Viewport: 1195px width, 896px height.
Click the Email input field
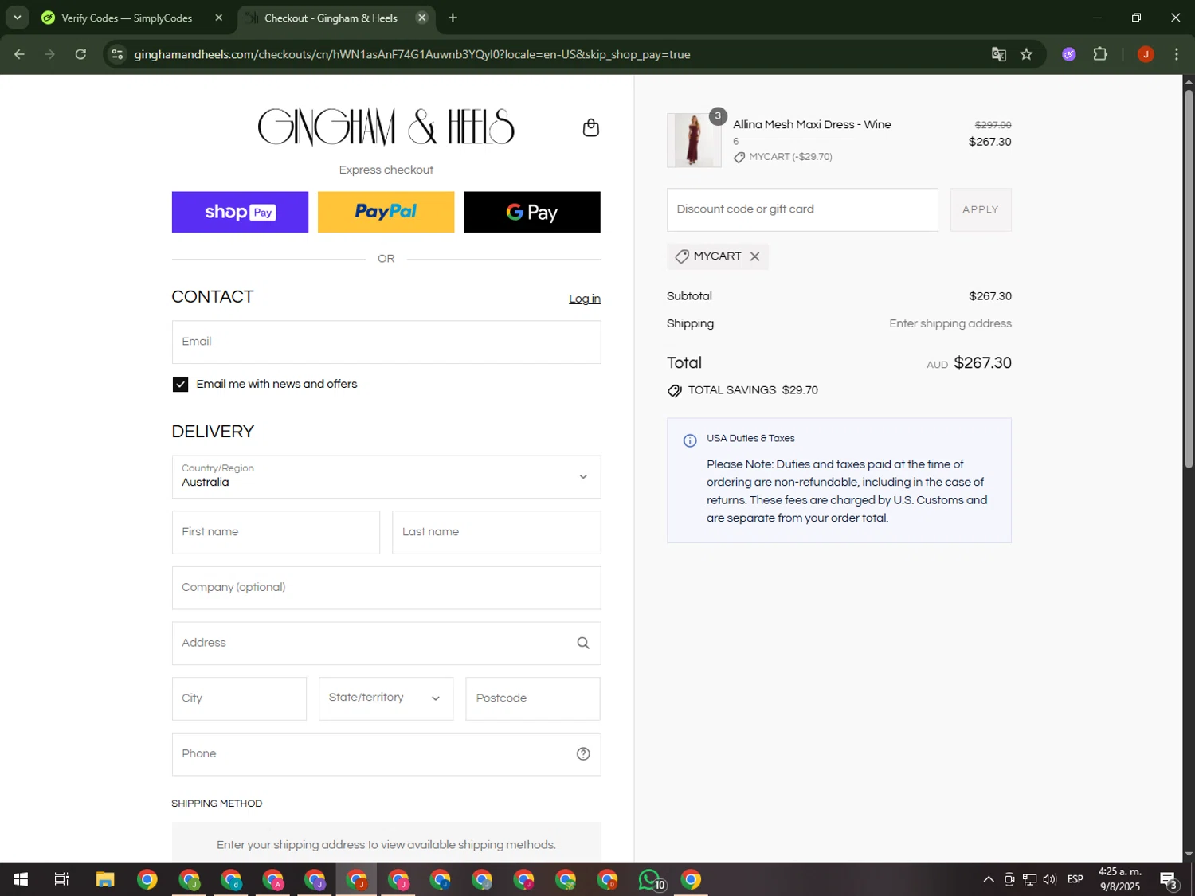tap(386, 342)
